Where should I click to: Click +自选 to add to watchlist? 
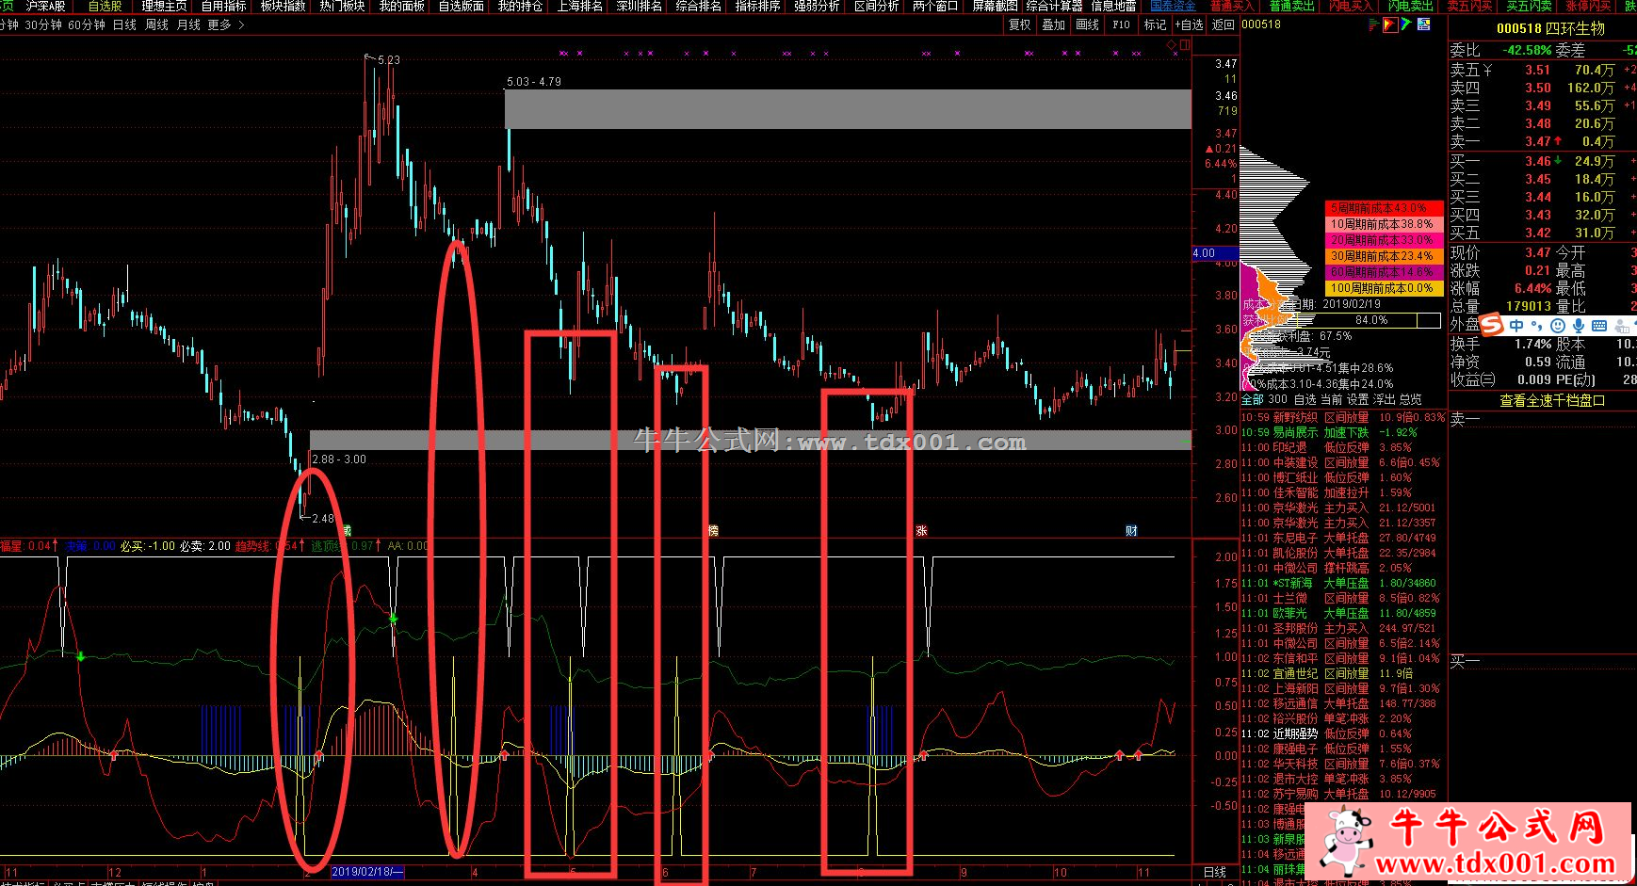1190,24
